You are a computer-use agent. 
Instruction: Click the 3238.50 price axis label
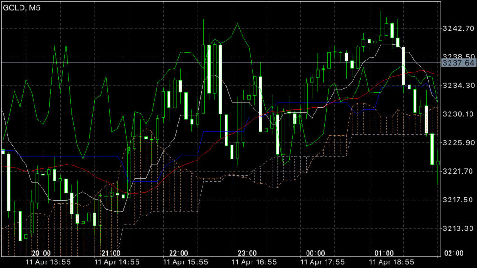coord(458,56)
